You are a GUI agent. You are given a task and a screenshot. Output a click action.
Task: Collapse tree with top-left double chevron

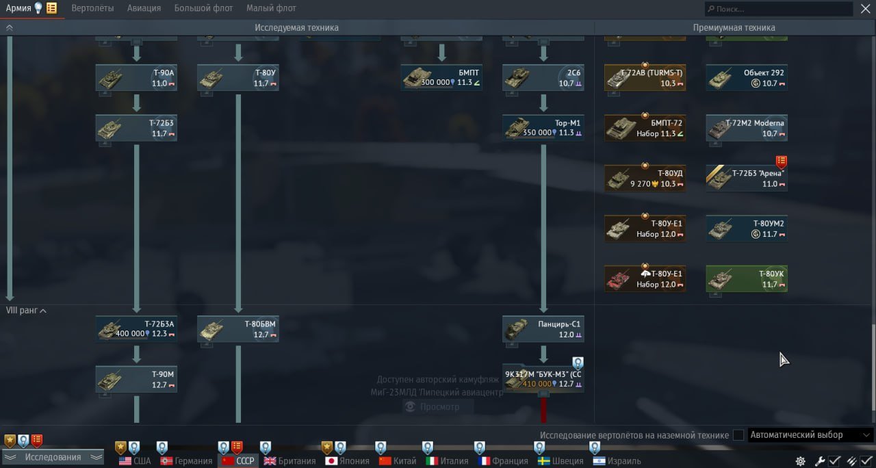pos(10,28)
